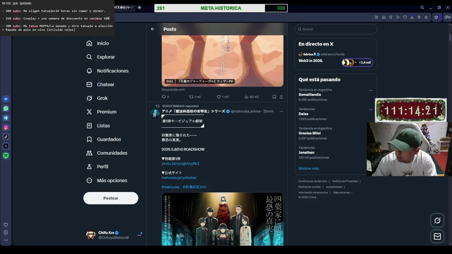Click the Postear button
Viewport: 452px width, 254px height.
point(111,198)
